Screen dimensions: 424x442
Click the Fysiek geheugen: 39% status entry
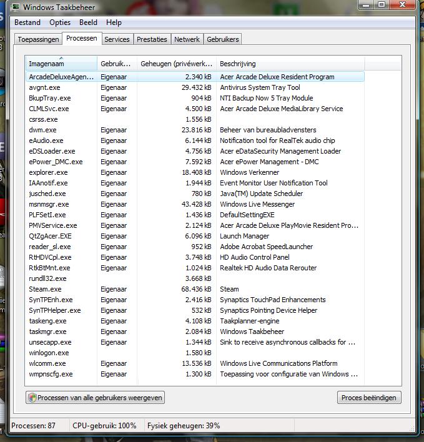[184, 425]
